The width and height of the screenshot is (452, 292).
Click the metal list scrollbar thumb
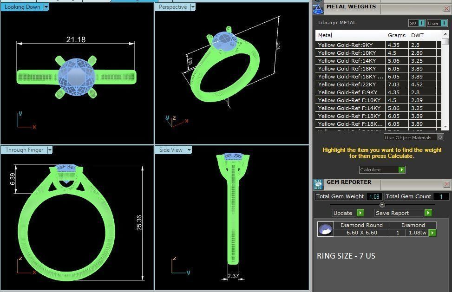[x=445, y=41]
